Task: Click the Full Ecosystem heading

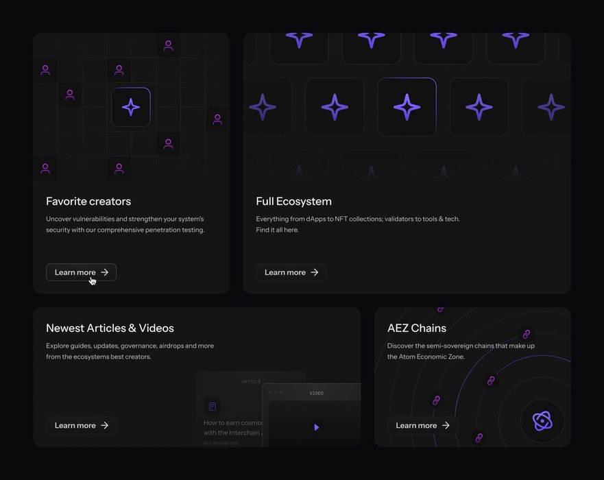Action: [x=293, y=201]
